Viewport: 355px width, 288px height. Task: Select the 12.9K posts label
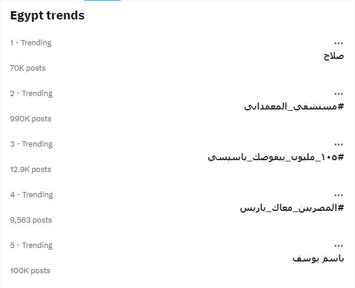tap(30, 170)
